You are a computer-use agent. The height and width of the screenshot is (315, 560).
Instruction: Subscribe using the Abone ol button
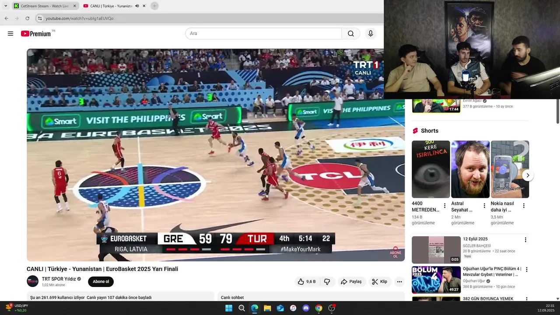click(101, 282)
